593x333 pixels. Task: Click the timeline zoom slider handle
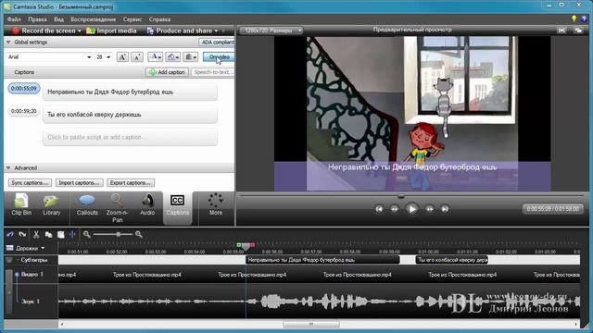click(119, 234)
